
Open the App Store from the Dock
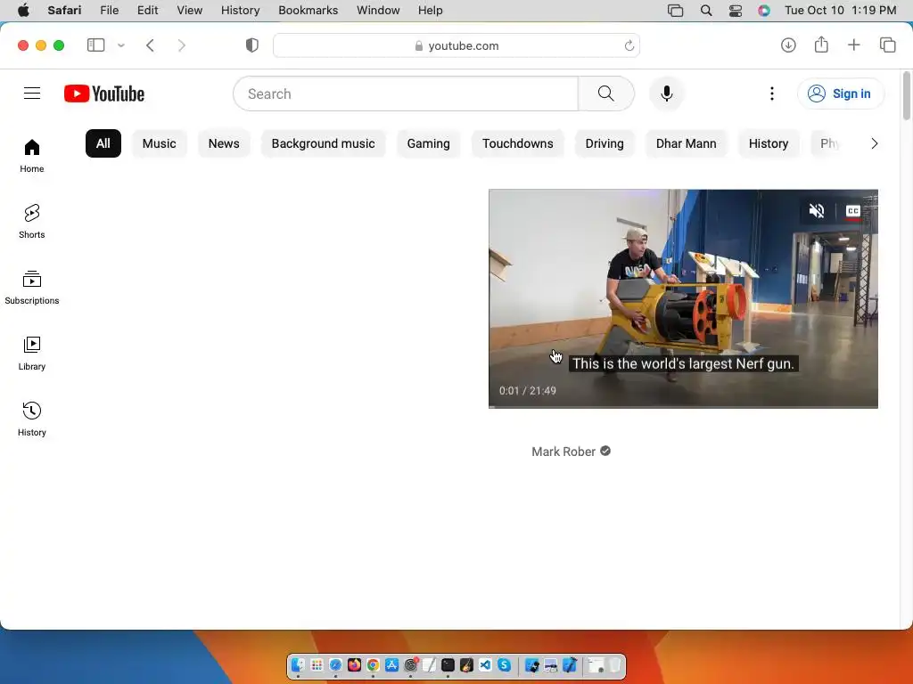(x=391, y=664)
